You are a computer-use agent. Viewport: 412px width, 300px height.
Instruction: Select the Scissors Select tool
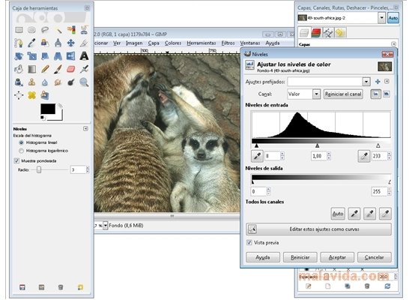[x=84, y=30]
